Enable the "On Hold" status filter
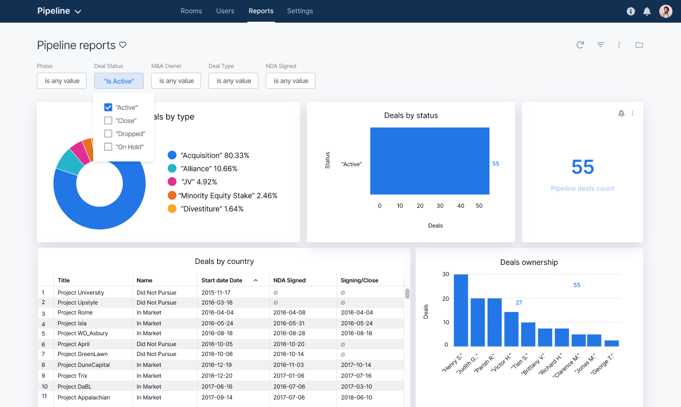The width and height of the screenshot is (681, 407). click(x=108, y=147)
